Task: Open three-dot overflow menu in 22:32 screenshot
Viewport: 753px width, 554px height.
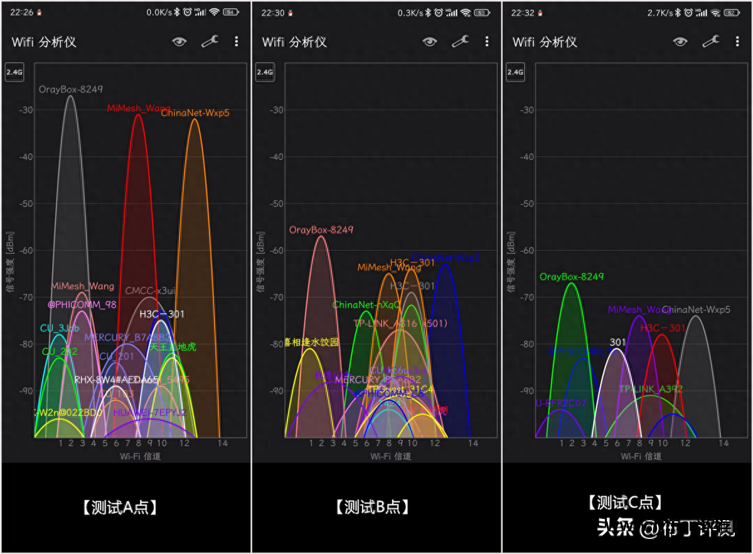Action: [737, 42]
